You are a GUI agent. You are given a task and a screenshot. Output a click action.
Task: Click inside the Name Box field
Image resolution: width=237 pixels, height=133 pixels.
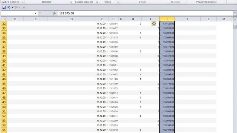pos(17,13)
